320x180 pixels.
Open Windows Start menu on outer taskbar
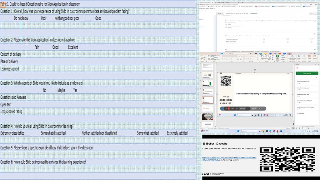238,131
